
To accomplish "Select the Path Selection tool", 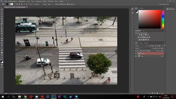I will (2, 48).
